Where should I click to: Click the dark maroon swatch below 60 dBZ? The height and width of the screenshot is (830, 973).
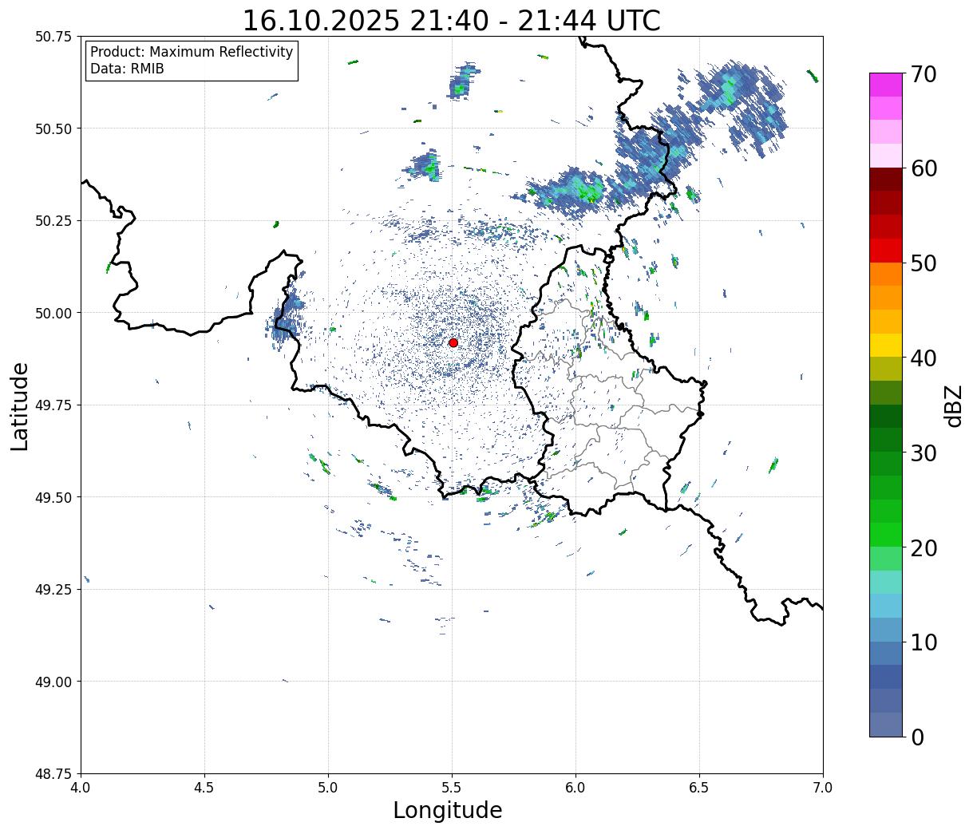click(x=886, y=180)
